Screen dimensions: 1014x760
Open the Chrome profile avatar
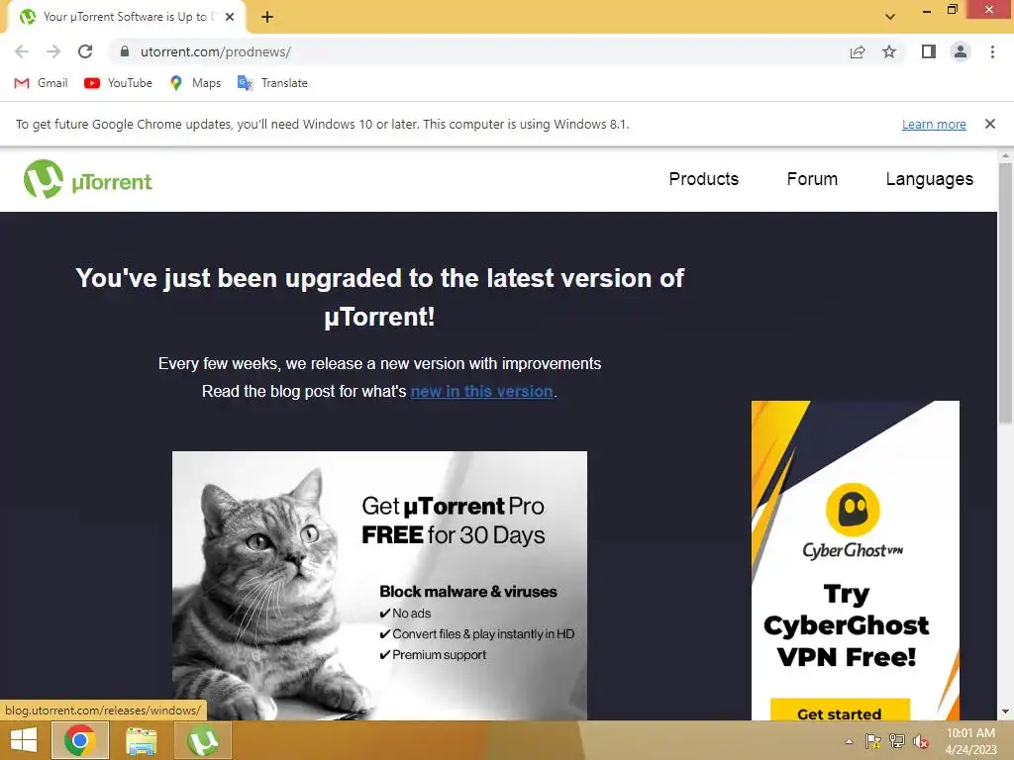[x=961, y=51]
